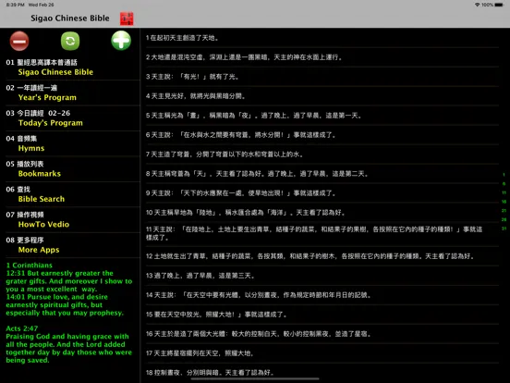Viewport: 510px width, 383px height.
Task: Jump to verse 1 in side index
Action: [x=504, y=175]
